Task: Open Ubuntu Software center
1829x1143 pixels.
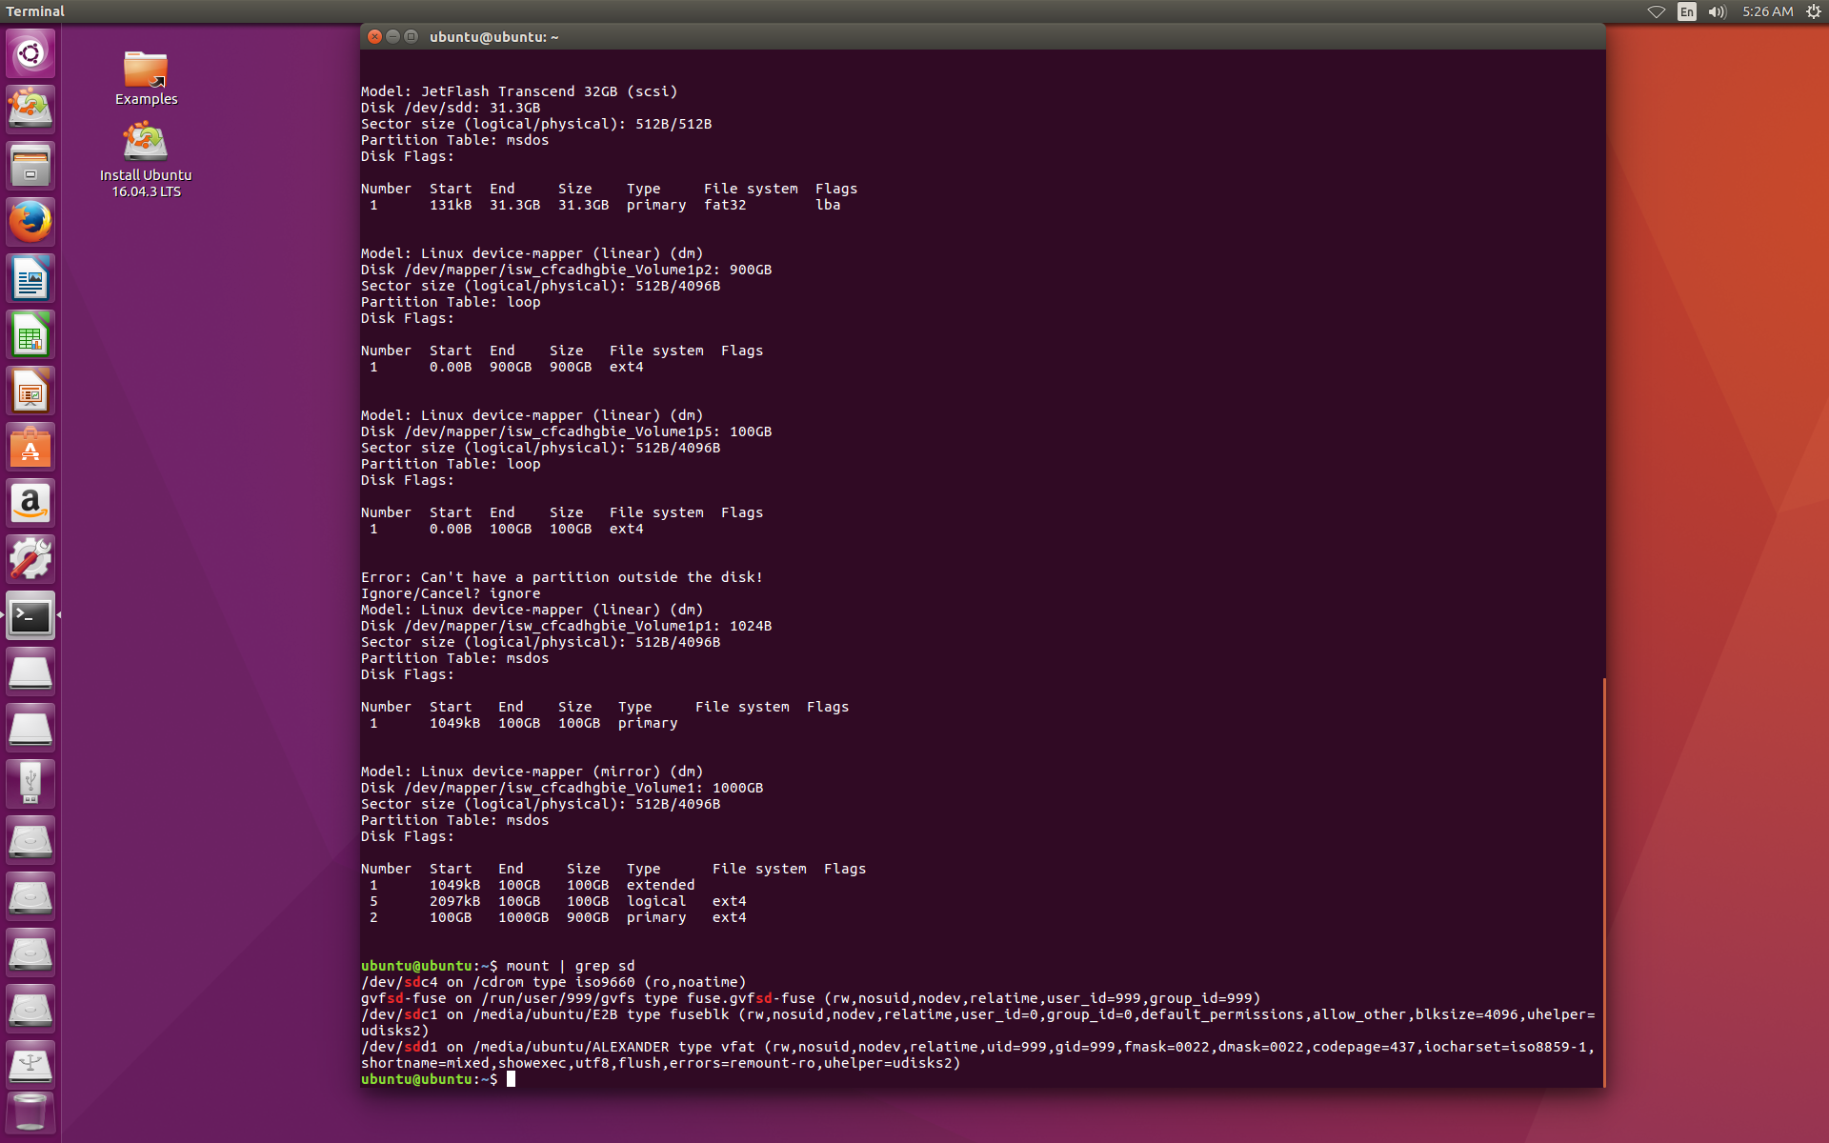Action: (x=30, y=447)
